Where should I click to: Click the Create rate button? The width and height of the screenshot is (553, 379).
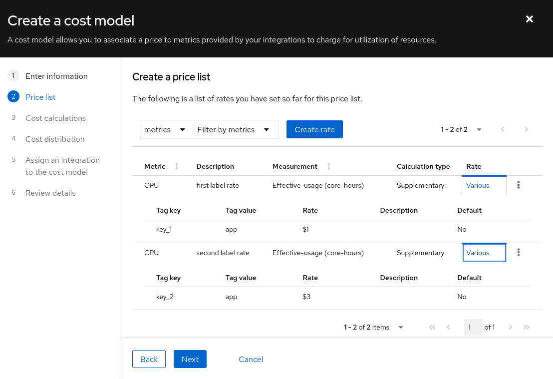[x=314, y=129]
